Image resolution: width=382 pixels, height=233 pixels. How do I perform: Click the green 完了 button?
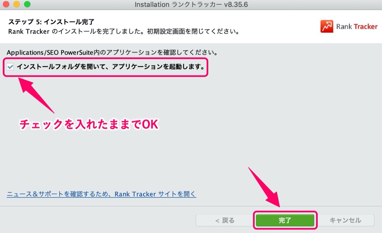pyautogui.click(x=285, y=220)
